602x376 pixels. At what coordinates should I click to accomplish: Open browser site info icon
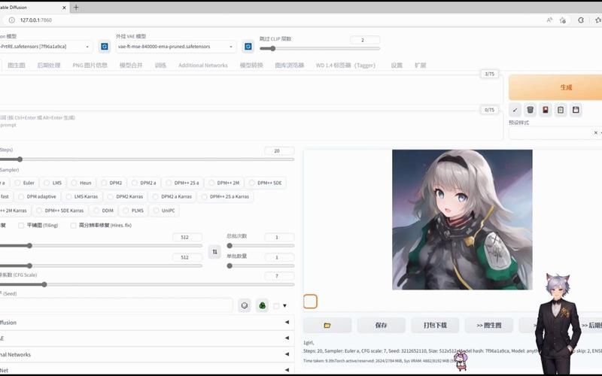point(12,20)
